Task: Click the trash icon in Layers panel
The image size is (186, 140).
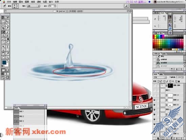Action: tap(181, 138)
